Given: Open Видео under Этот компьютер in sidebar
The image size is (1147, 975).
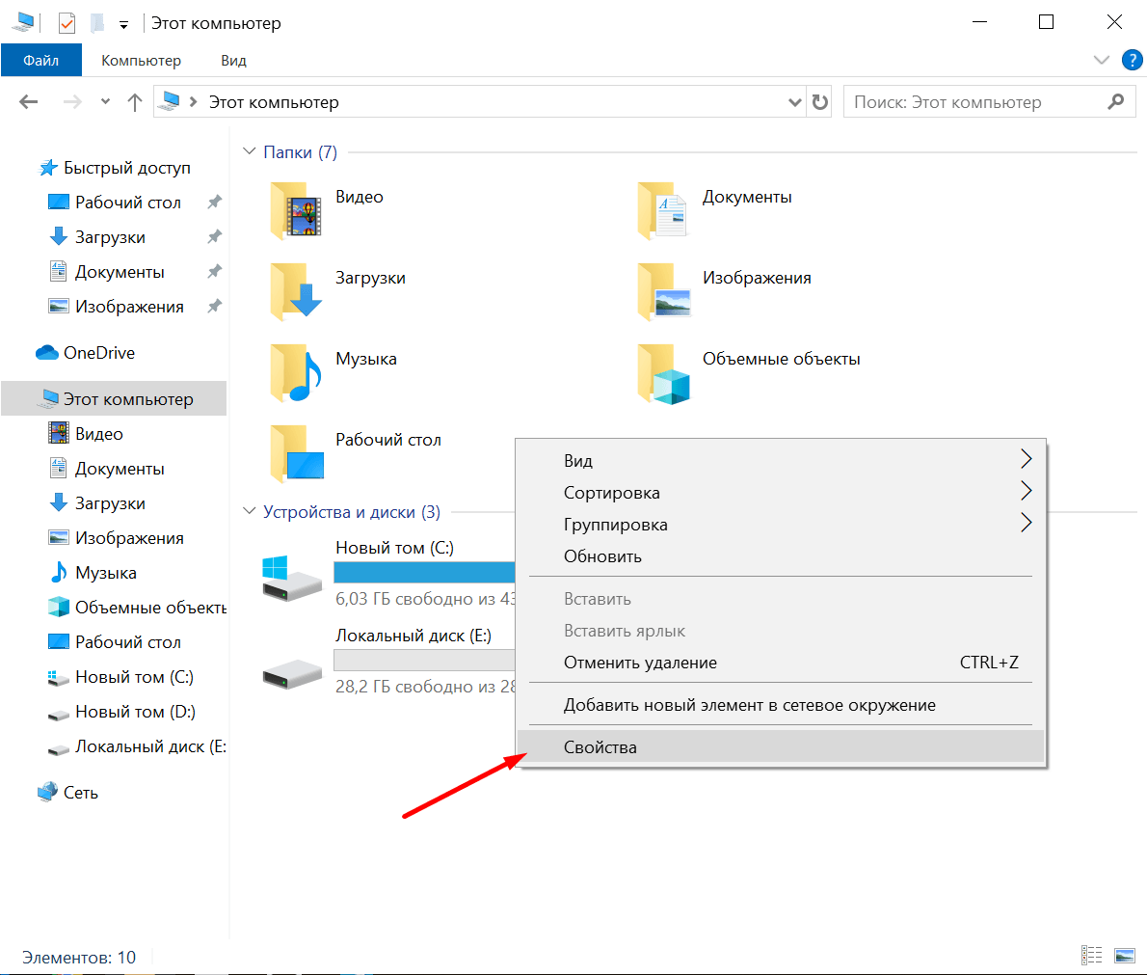Looking at the screenshot, I should coord(86,433).
